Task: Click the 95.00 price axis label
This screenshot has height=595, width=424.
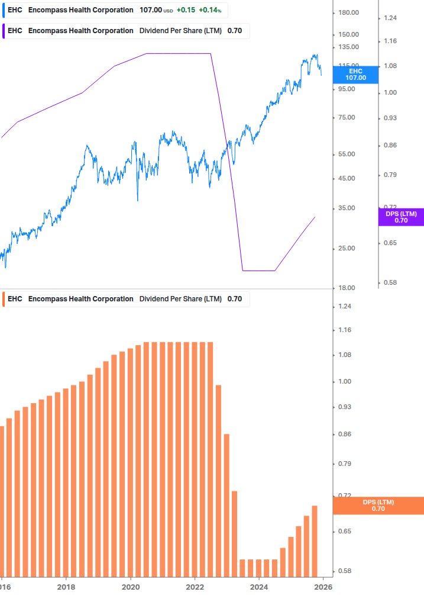Action: click(x=347, y=89)
